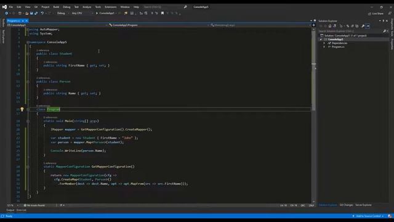Click the Save All toolbar icon
This screenshot has height=222, width=394.
pos(36,13)
